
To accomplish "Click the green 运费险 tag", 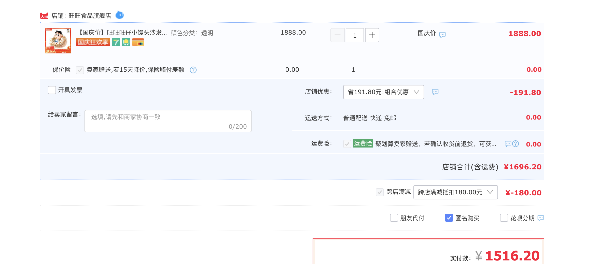I will pos(363,143).
